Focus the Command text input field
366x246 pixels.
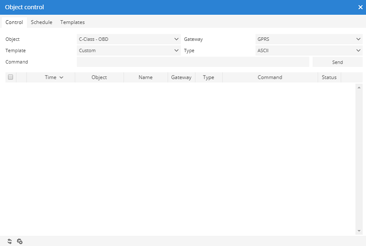pos(193,62)
